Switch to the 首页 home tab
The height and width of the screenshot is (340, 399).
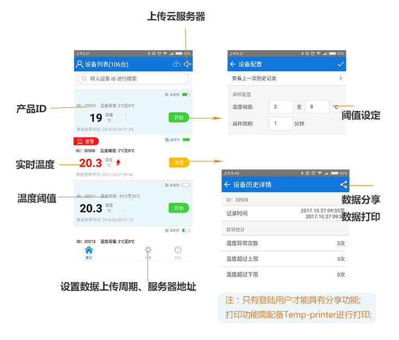coord(89,252)
